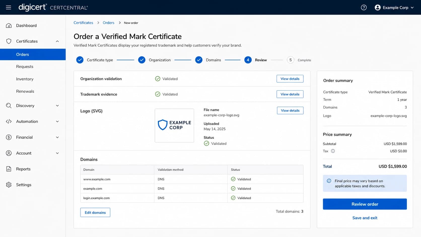This screenshot has width=421, height=237.
Task: Click Trademark evidence validated check icon
Action: (x=158, y=94)
